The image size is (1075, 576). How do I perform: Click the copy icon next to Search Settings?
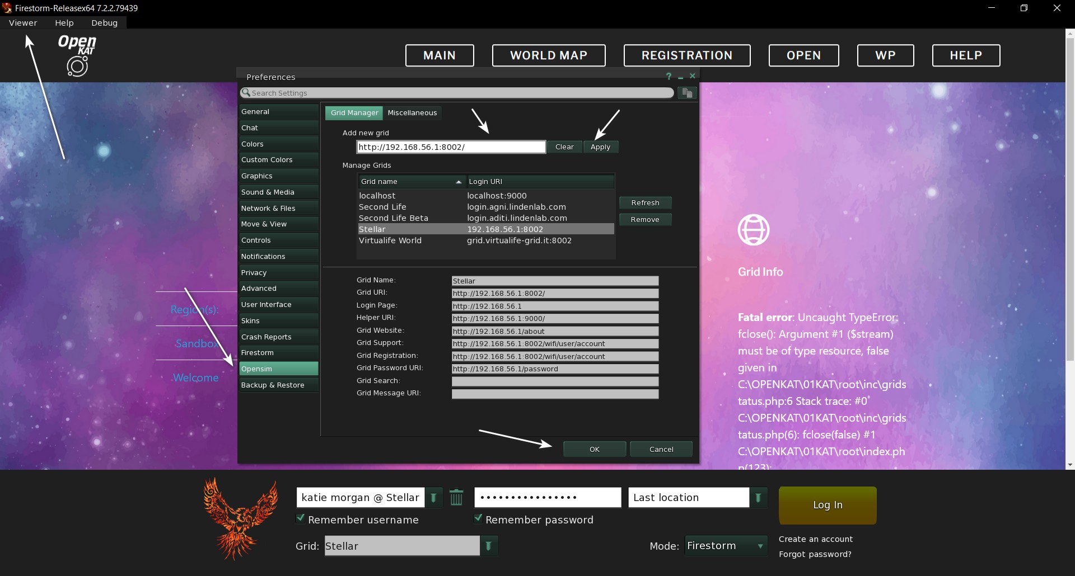(687, 93)
